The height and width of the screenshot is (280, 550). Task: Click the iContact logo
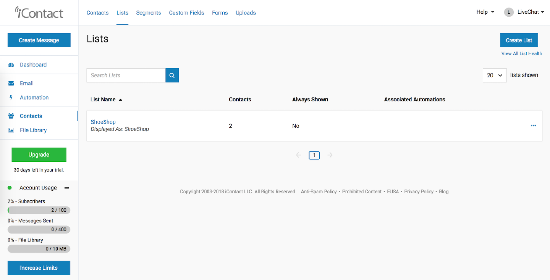click(x=39, y=13)
